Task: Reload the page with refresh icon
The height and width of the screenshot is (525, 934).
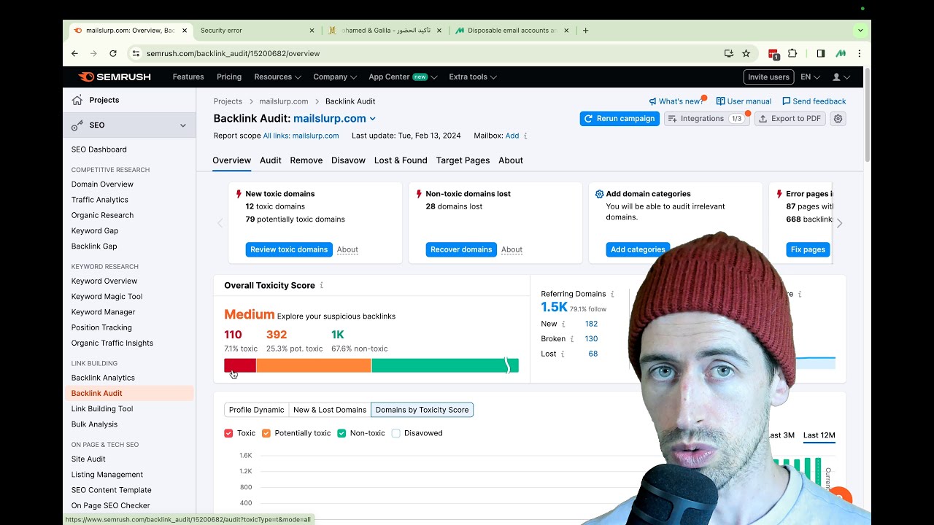Action: coord(113,53)
